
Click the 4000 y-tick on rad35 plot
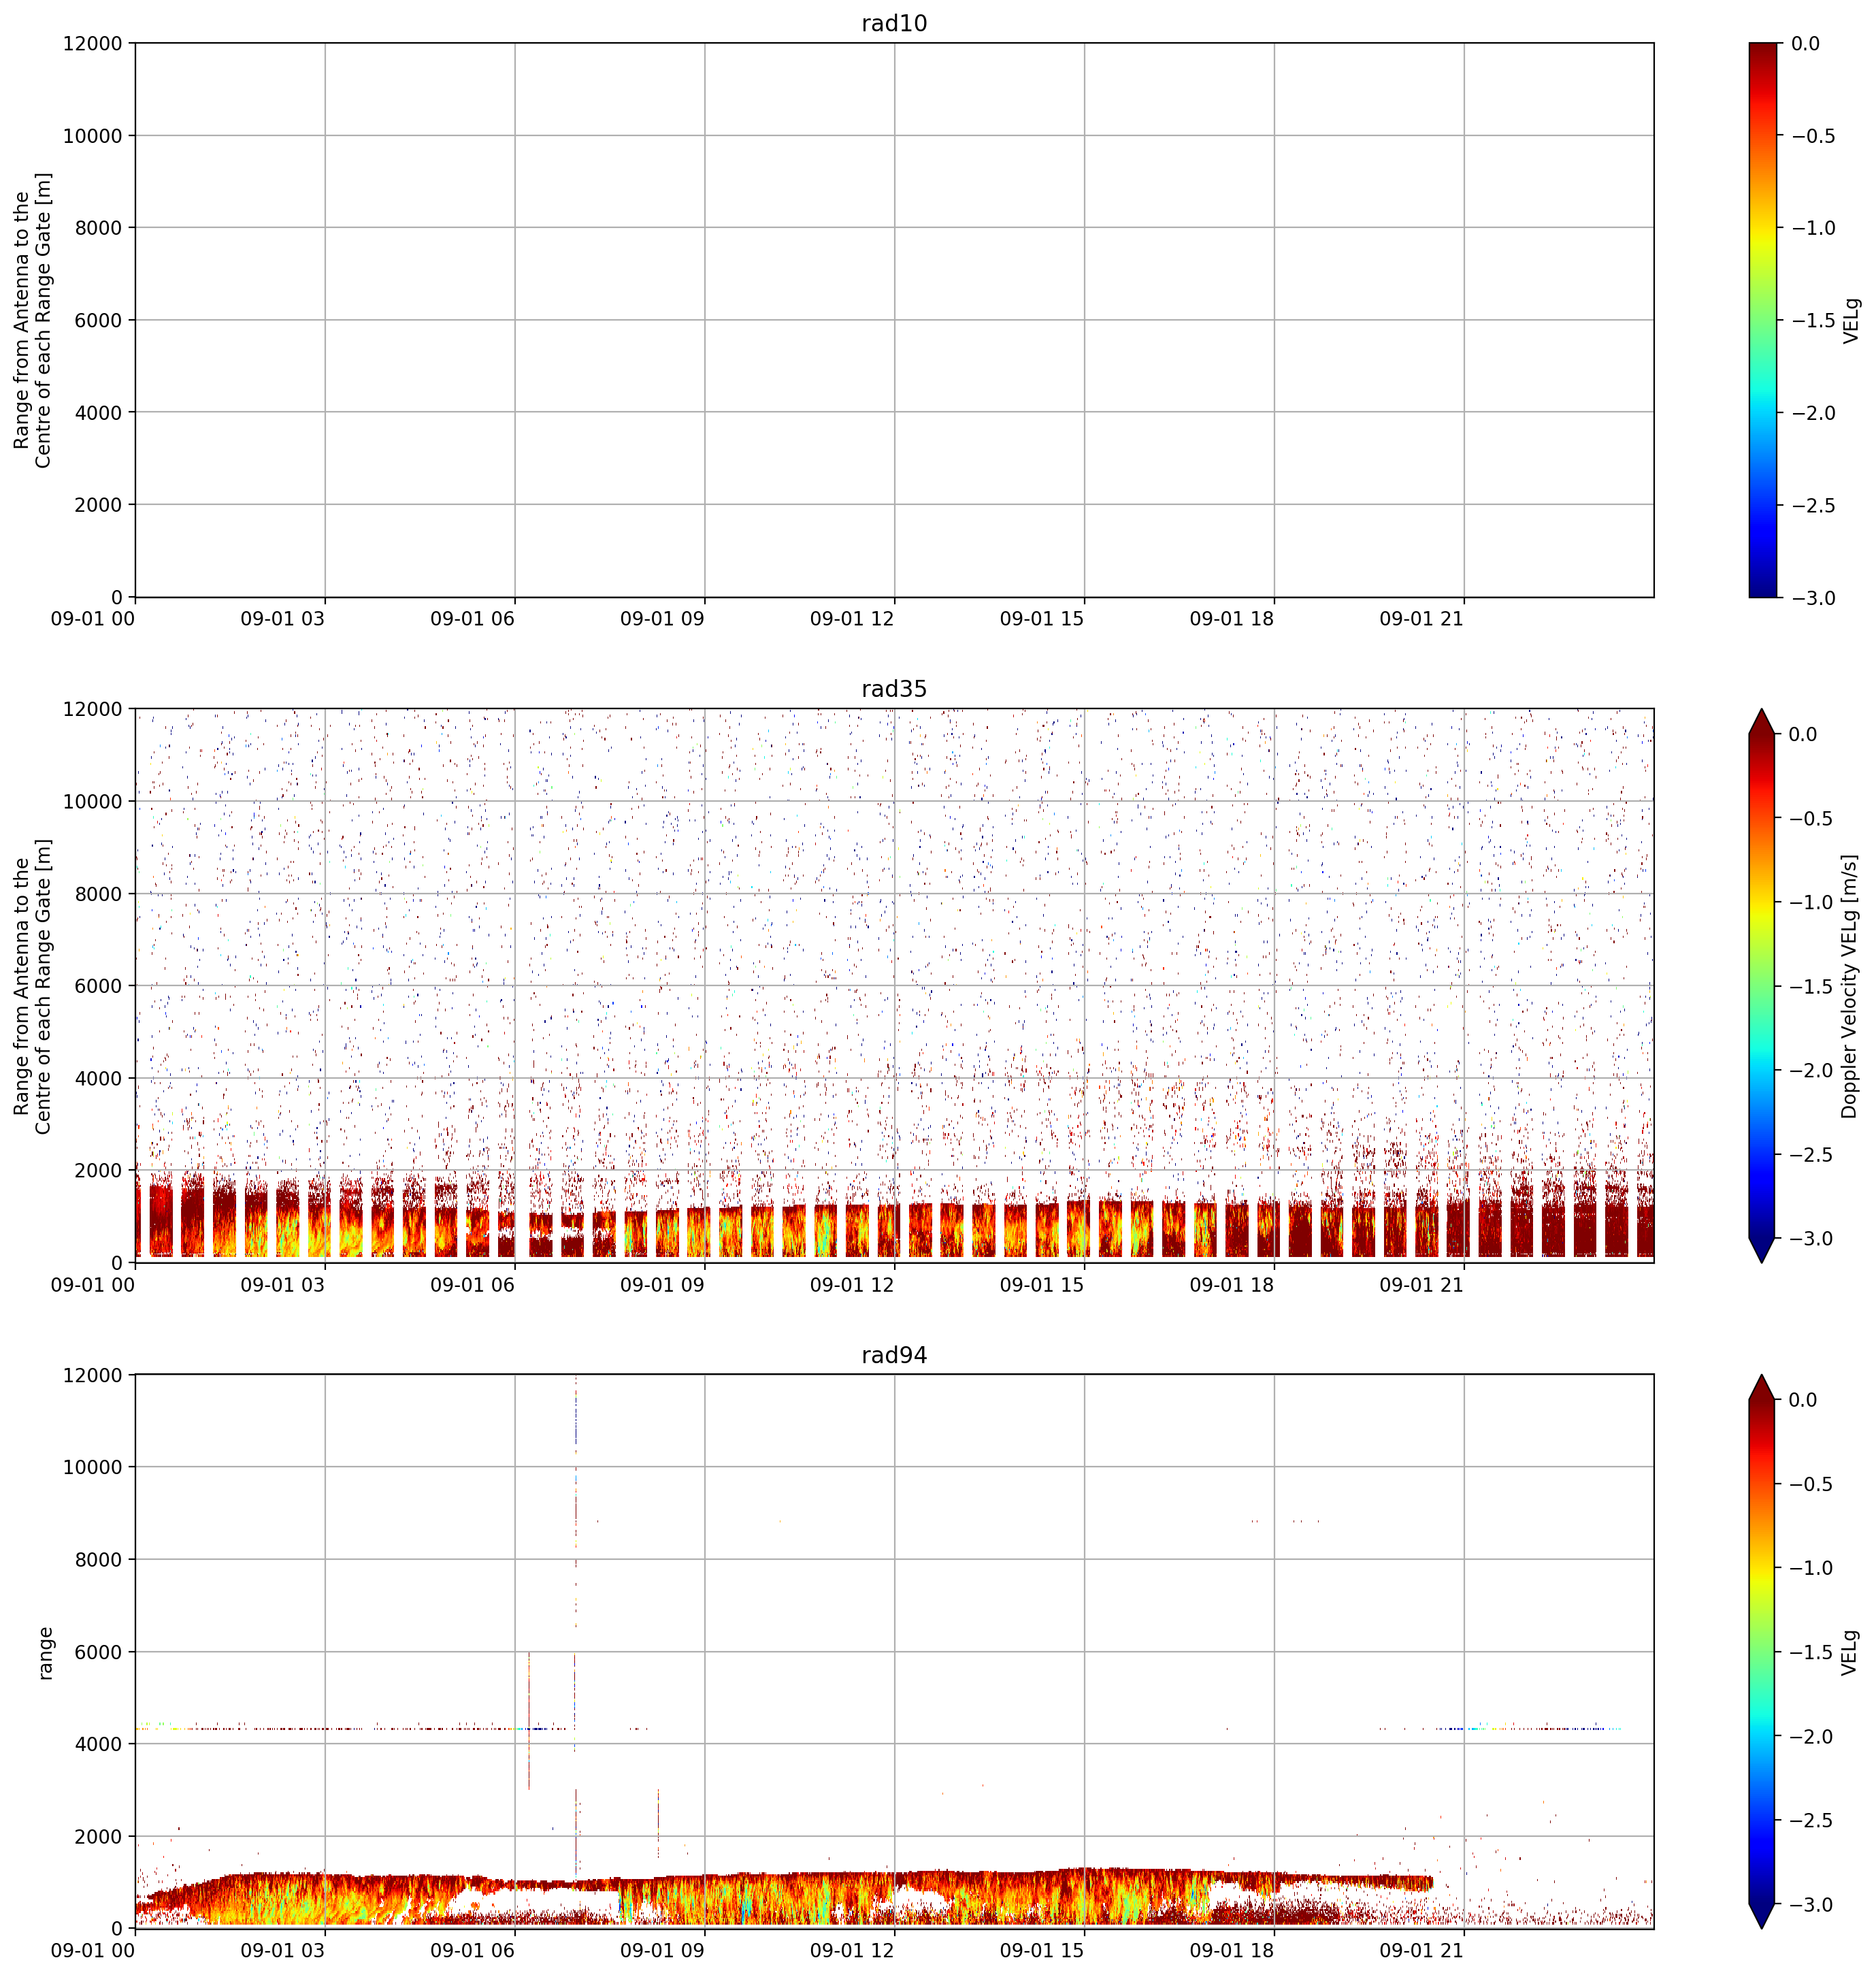pyautogui.click(x=98, y=1079)
